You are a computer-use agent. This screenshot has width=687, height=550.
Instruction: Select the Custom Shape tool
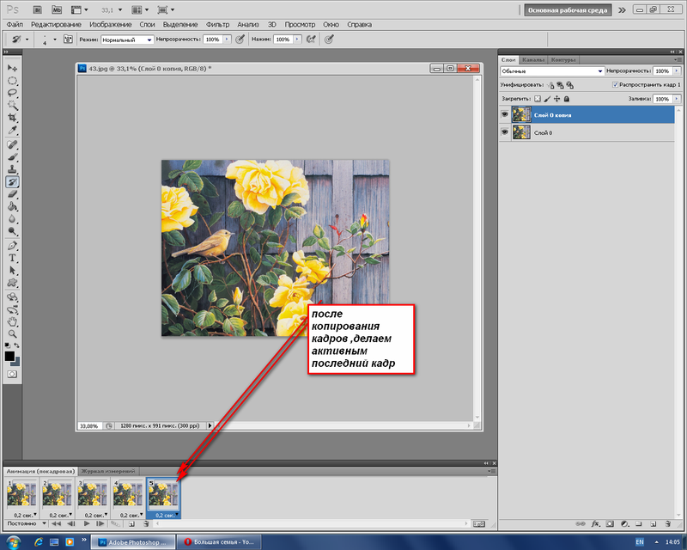click(x=12, y=283)
